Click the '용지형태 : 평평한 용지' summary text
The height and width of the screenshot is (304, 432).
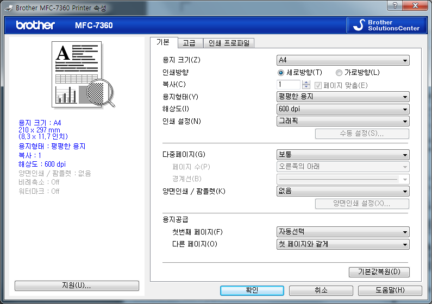point(52,146)
